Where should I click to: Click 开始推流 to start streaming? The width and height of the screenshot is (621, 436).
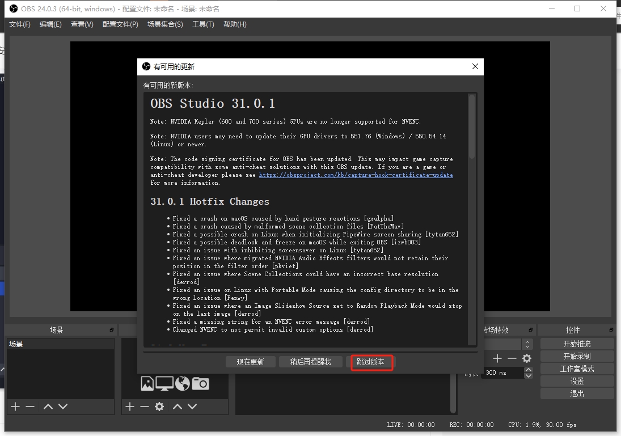tap(577, 344)
